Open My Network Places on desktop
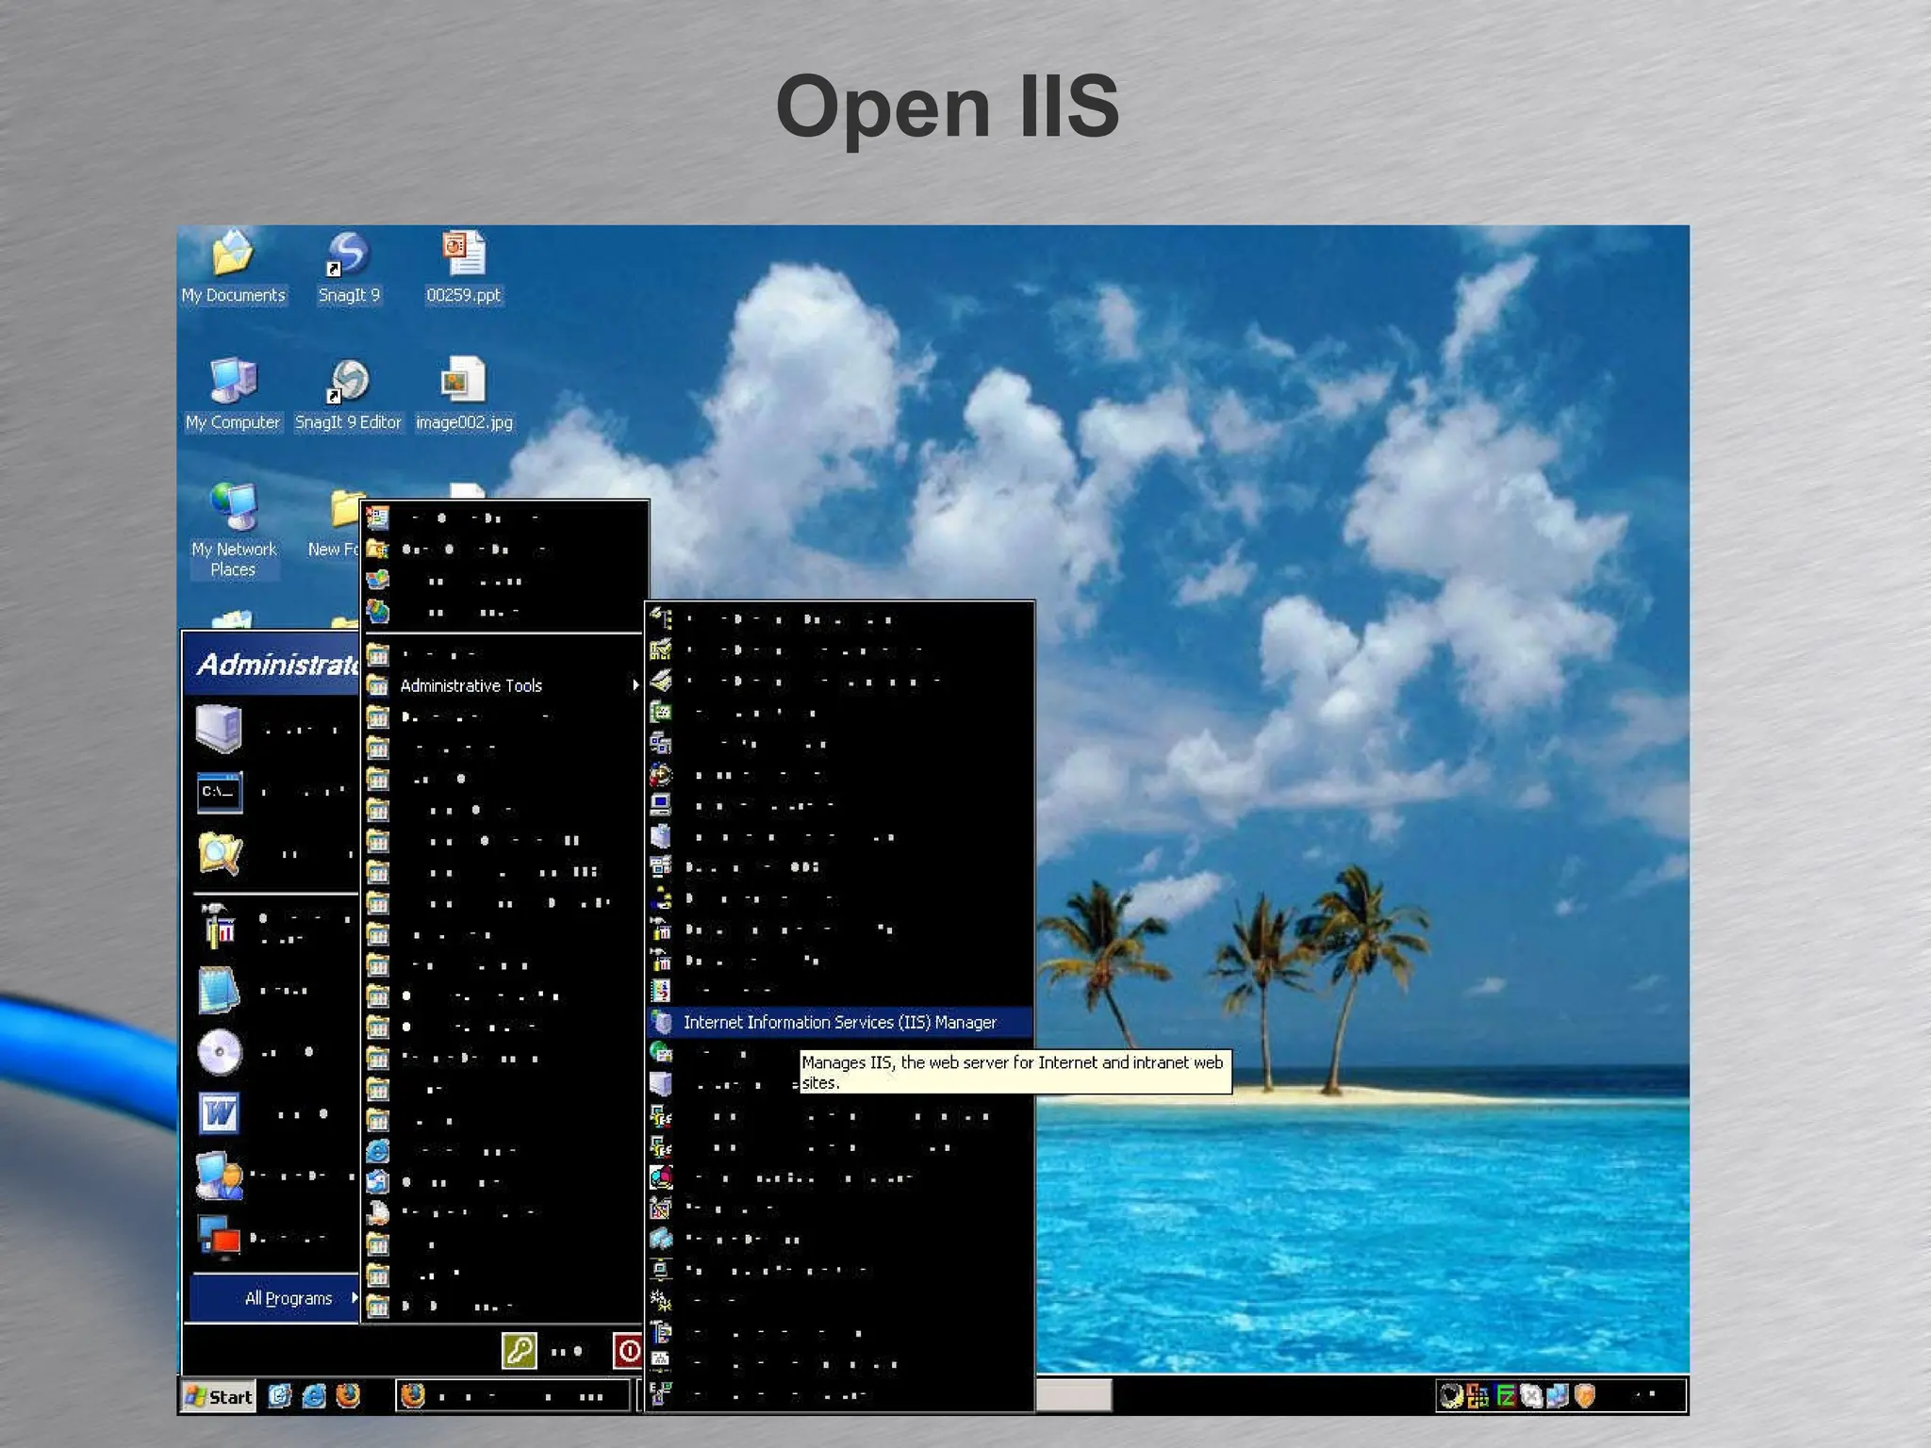 pos(233,530)
